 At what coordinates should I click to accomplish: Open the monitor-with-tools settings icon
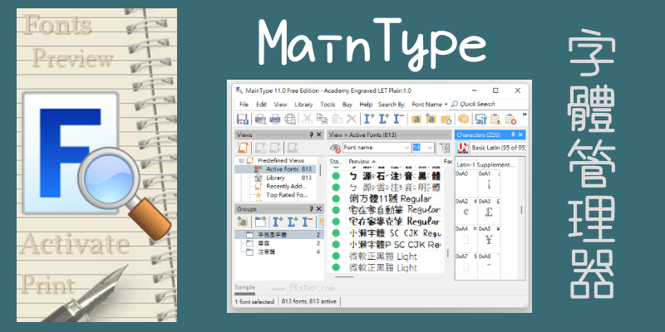click(480, 119)
